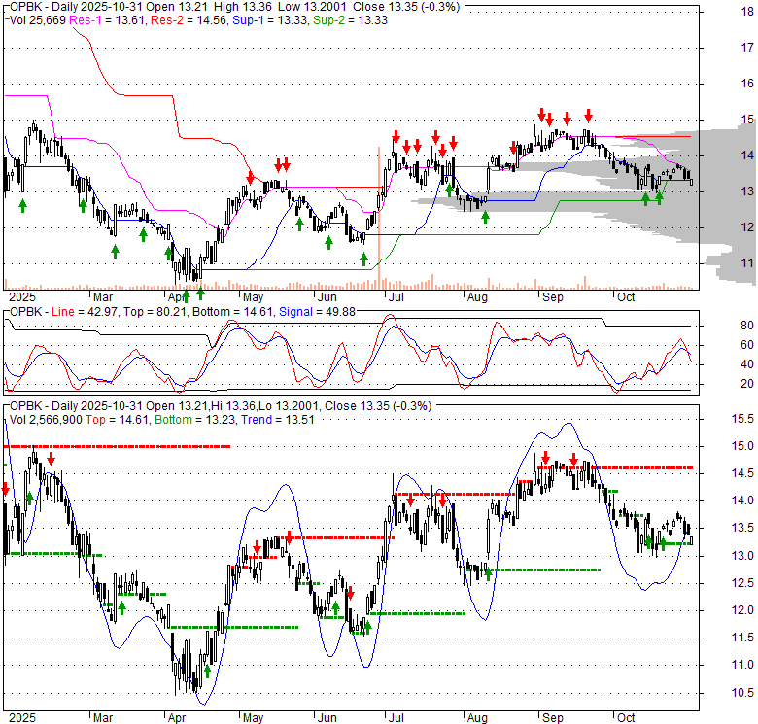Select 'Jun' on lower chart time axis
758x724 pixels.
tap(327, 718)
